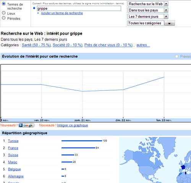Image resolution: width=191 pixels, height=183 pixels.
Task: Open the 'Suisse' country link
Action: (x=13, y=155)
